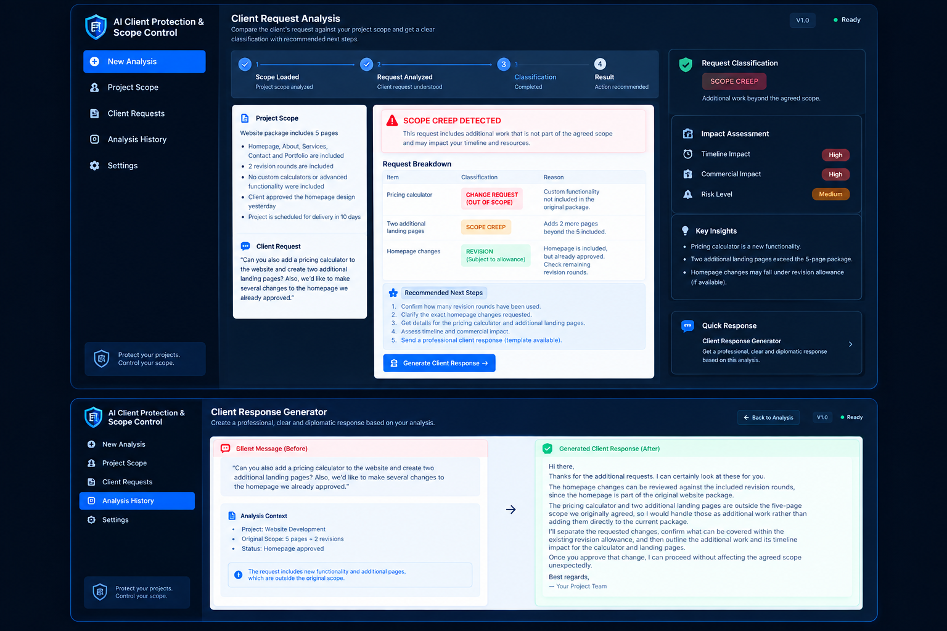Click the shield logo in the top panel

click(x=96, y=27)
